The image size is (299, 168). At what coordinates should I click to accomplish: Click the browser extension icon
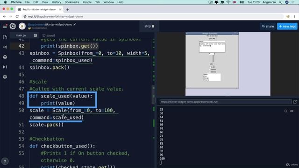288,17
